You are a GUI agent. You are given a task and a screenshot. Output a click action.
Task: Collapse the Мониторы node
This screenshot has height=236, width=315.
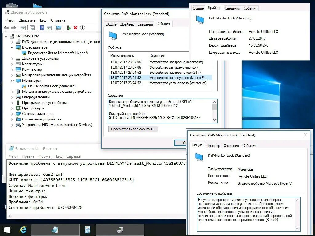[12, 81]
